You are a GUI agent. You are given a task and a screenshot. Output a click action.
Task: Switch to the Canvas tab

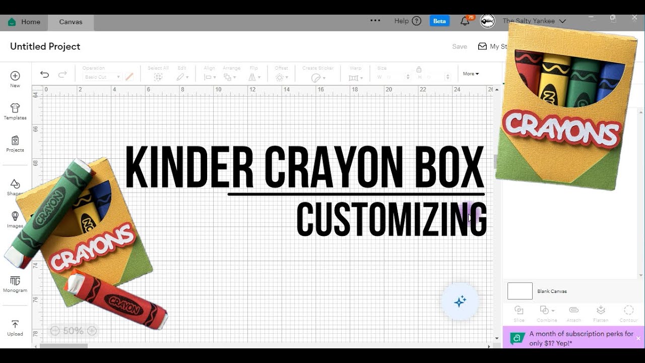click(x=71, y=22)
